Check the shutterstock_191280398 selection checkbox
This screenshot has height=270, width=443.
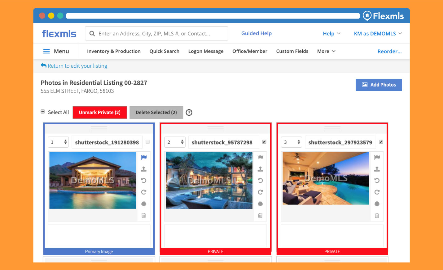coord(148,142)
